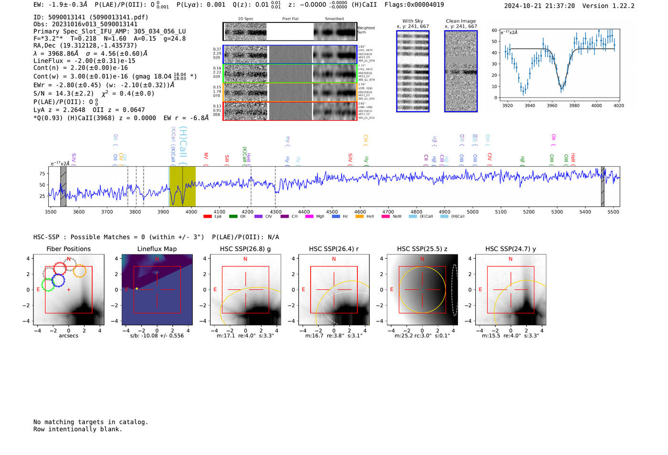
Task: Click the Version 1.22.2 text
Action: tap(608, 6)
